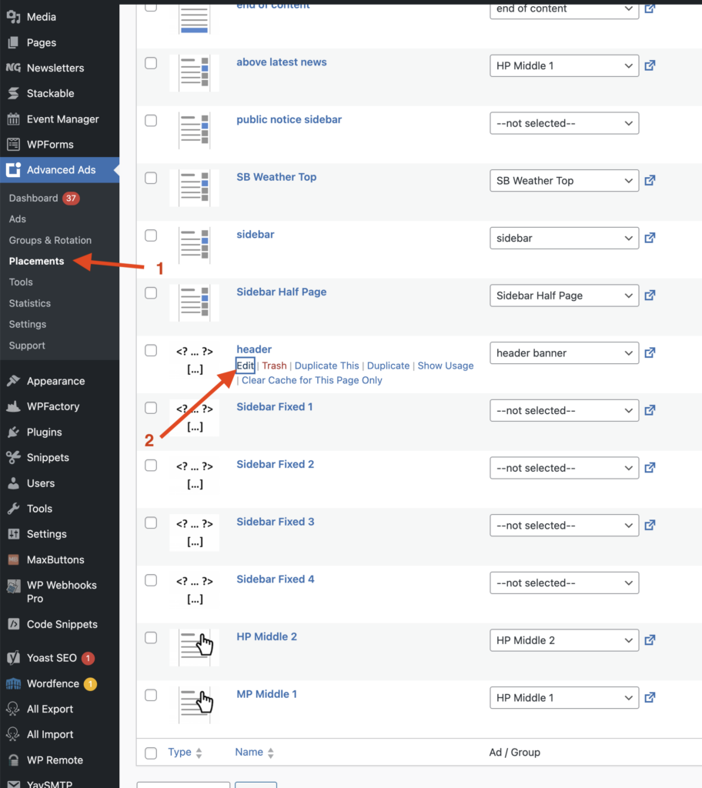This screenshot has height=788, width=702.
Task: Expand the Sidebar Half Page ad dropdown
Action: tap(563, 295)
